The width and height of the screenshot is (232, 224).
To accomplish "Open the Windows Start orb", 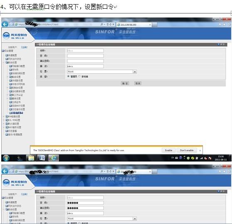I will [6, 158].
